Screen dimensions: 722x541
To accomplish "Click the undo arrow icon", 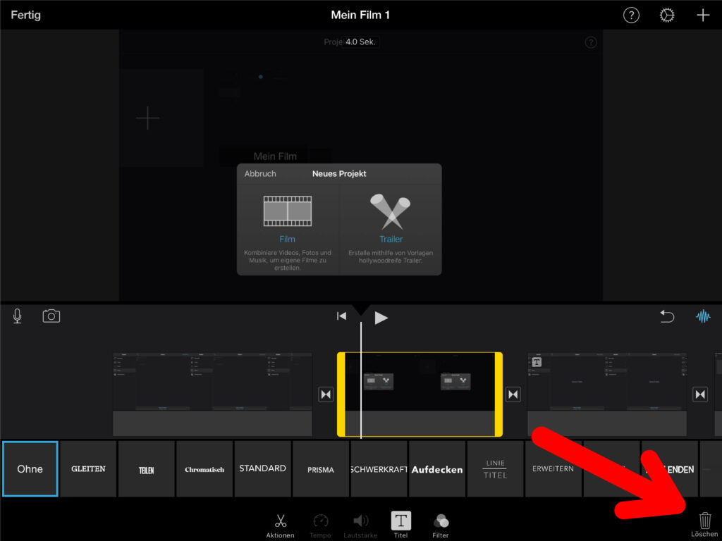I will tap(667, 317).
